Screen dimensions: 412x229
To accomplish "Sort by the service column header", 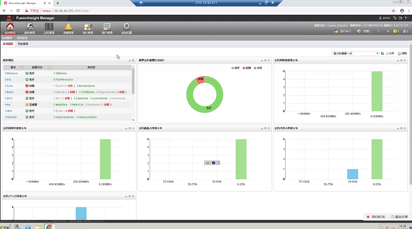I will [x=13, y=67].
